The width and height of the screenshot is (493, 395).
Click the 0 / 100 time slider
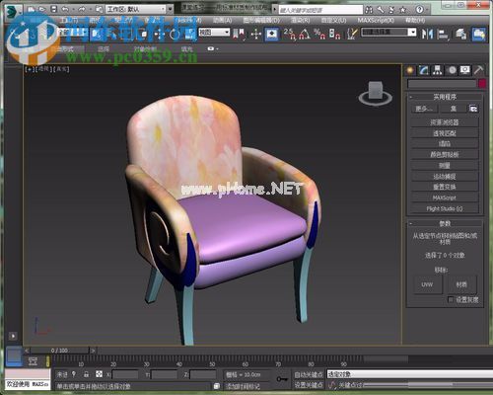coord(59,351)
